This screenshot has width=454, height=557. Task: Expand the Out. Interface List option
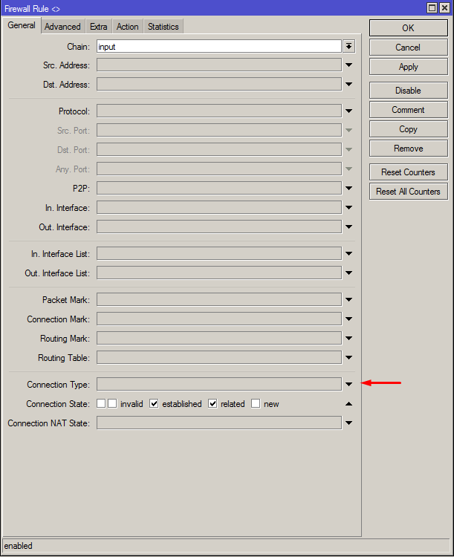pyautogui.click(x=348, y=273)
